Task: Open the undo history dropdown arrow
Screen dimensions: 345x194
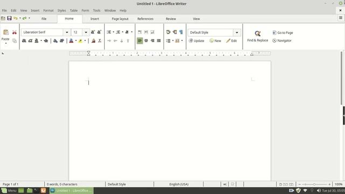Action: (x=20, y=18)
